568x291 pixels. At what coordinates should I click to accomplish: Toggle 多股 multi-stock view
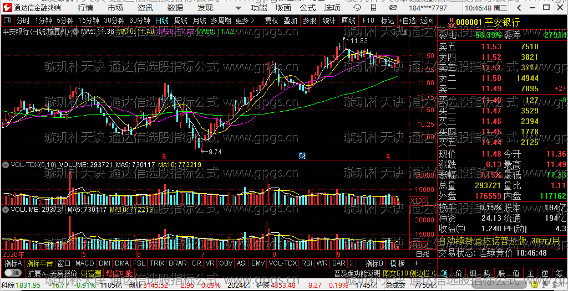coord(310,20)
